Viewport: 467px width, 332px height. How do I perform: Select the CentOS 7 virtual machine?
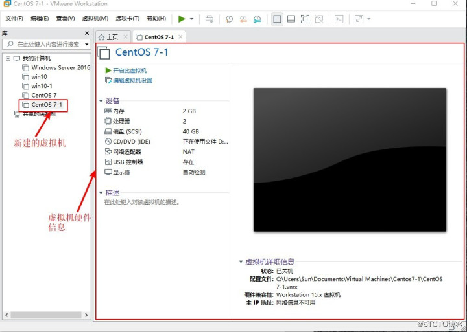click(x=40, y=95)
